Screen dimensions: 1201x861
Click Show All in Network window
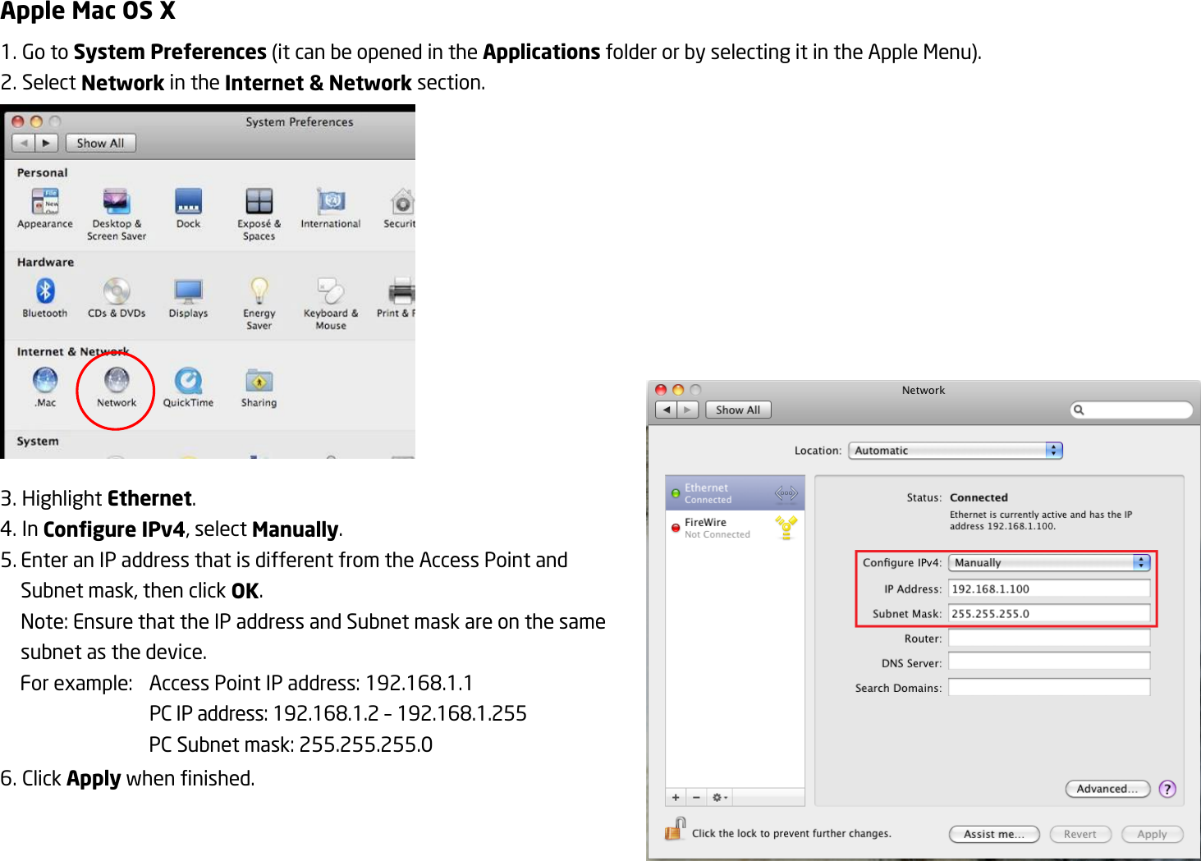pyautogui.click(x=738, y=410)
